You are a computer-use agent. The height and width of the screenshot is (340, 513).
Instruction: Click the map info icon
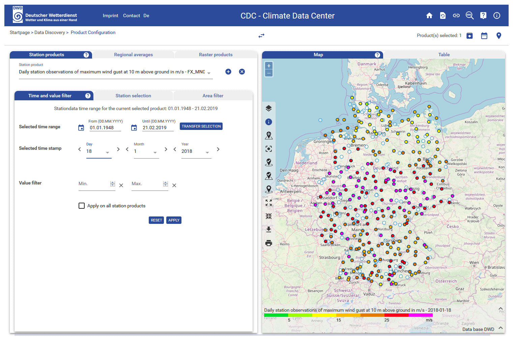click(x=268, y=122)
